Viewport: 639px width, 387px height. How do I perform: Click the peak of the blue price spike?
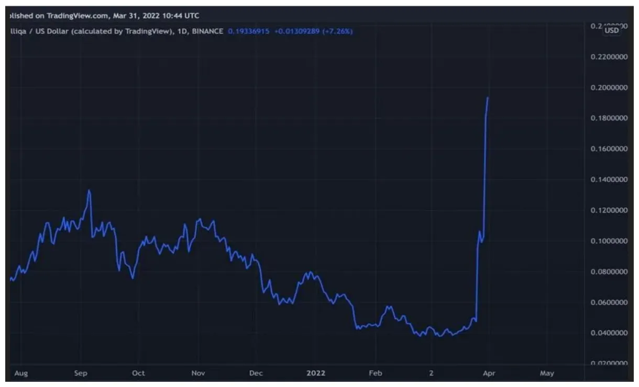coord(487,98)
